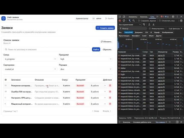Open the Сортировка dropdown created_at
This screenshot has height=138, width=184.
30,69
